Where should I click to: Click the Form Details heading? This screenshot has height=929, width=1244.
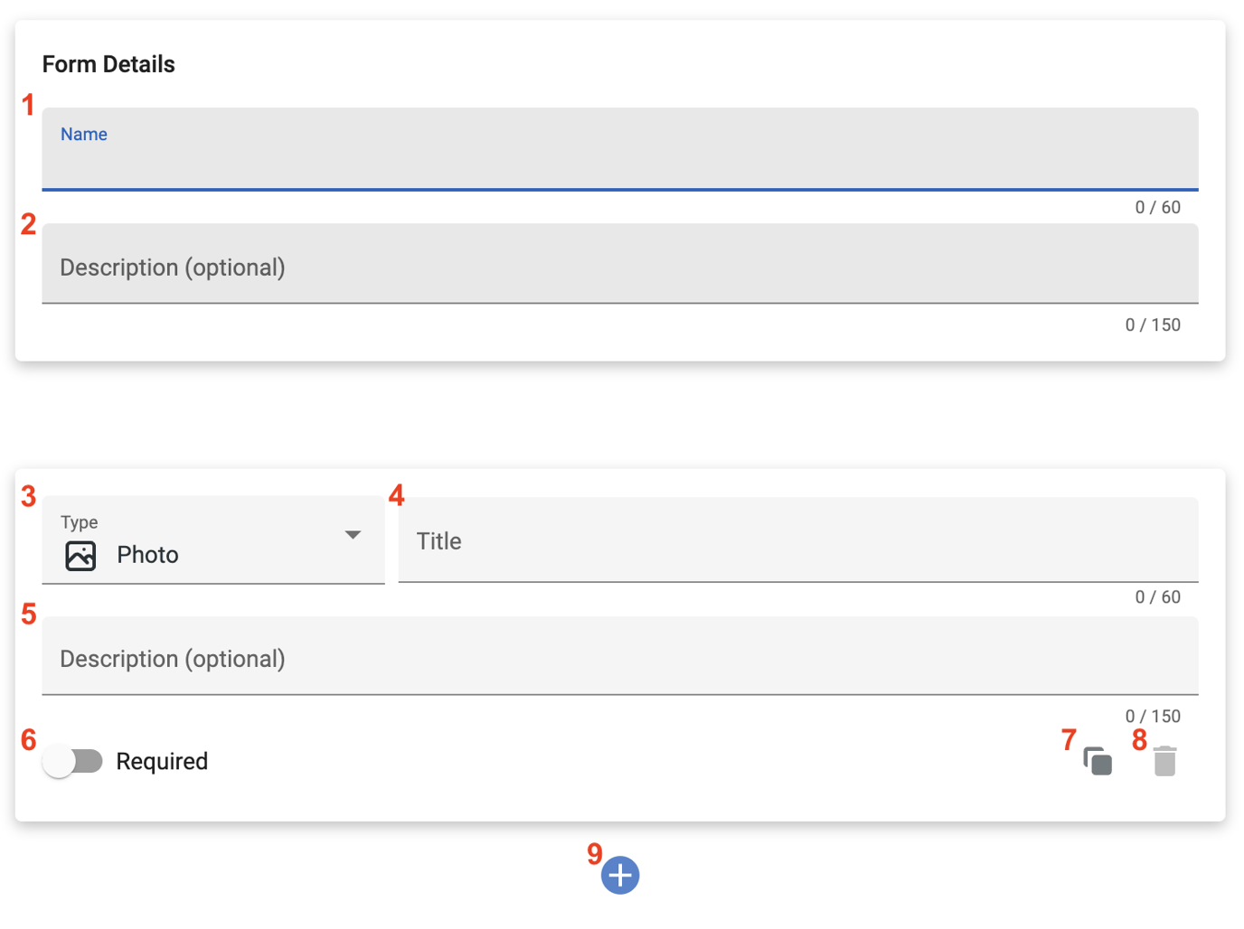click(108, 63)
